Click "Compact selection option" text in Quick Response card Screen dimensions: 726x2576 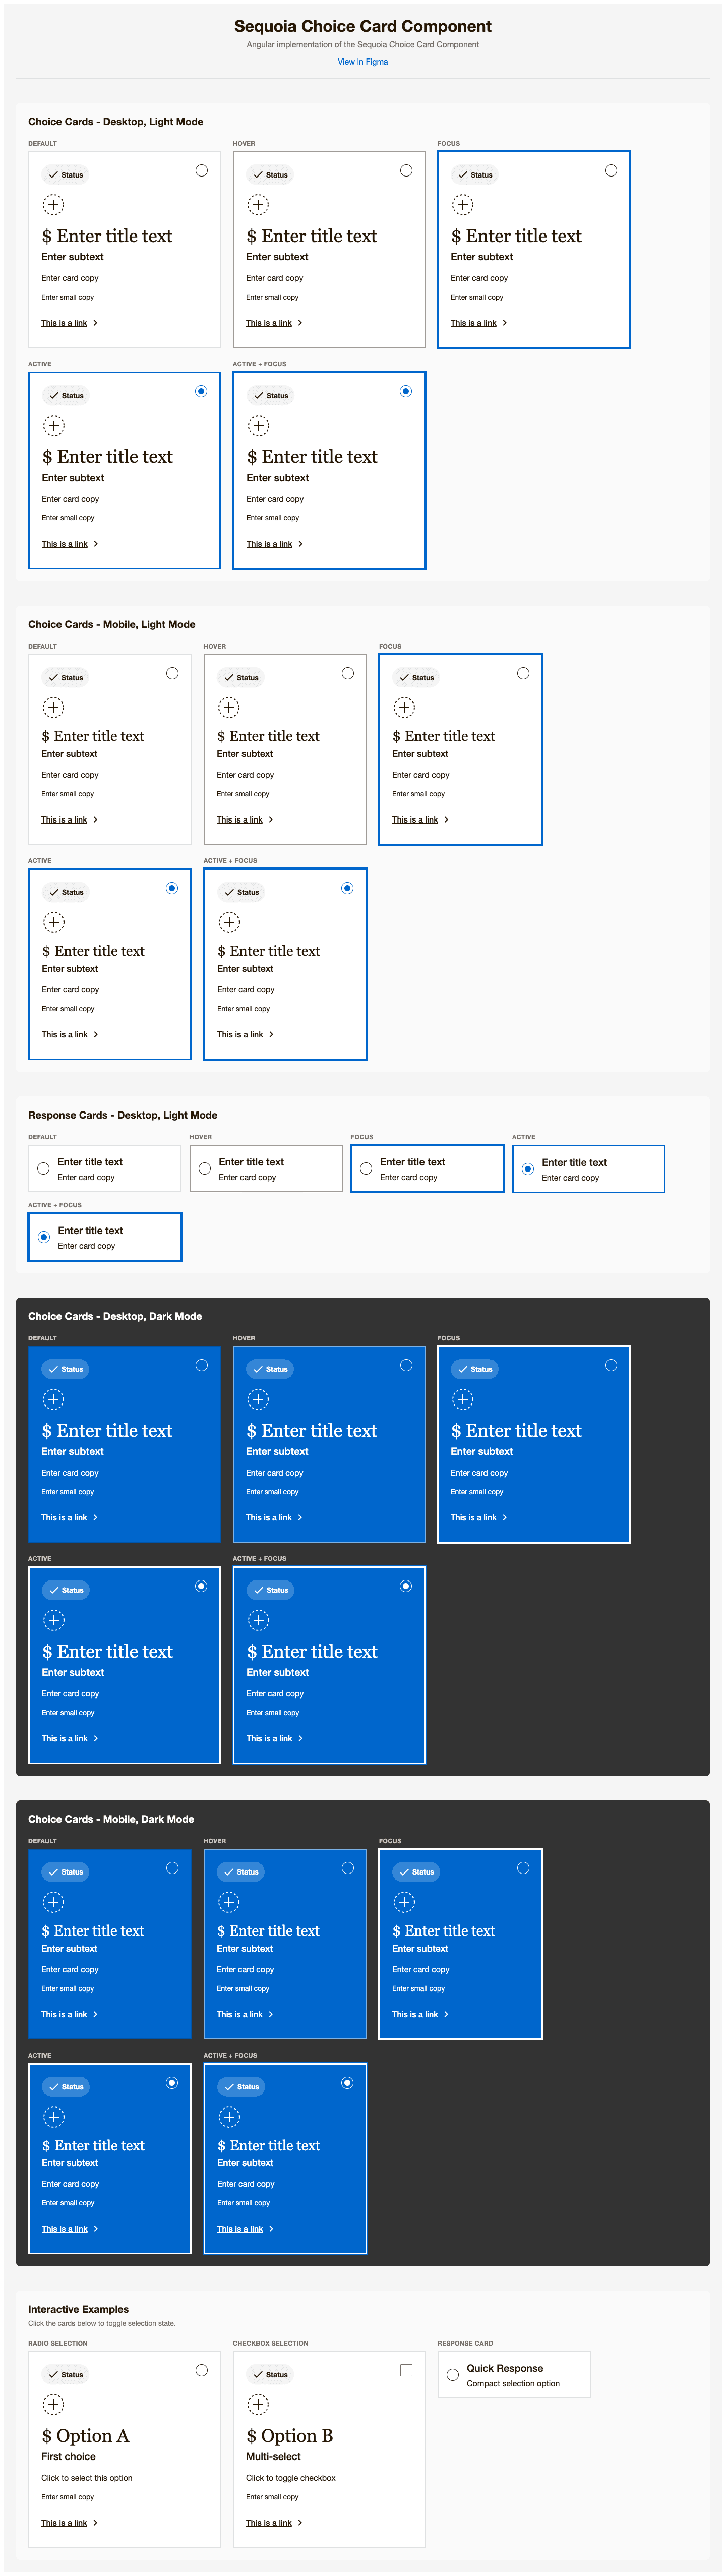[513, 2384]
